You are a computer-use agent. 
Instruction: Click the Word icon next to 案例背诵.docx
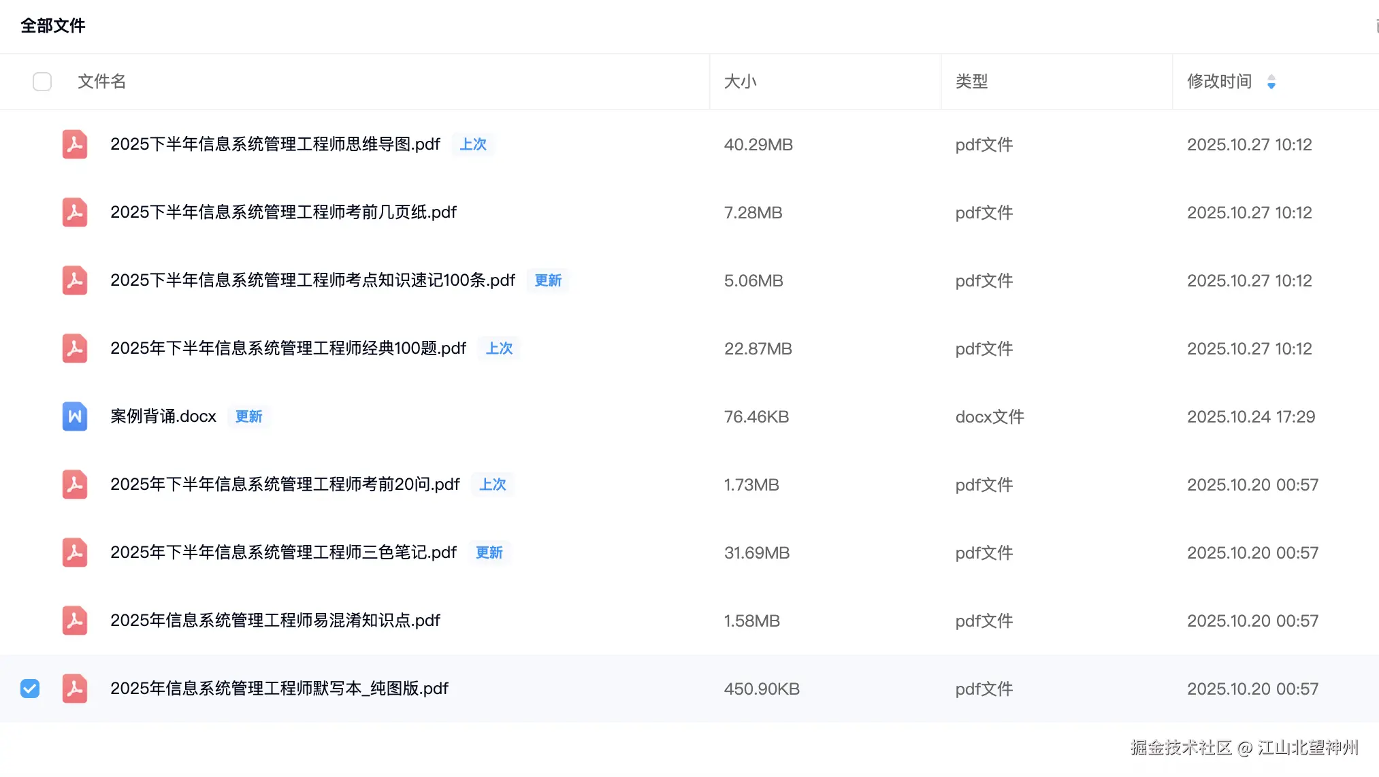point(75,416)
